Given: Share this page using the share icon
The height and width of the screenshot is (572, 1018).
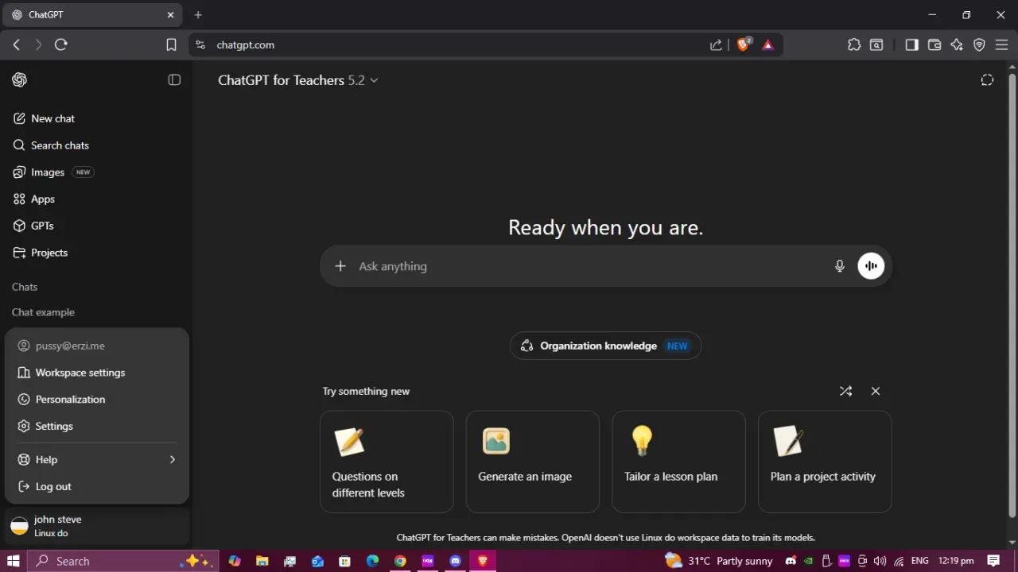Looking at the screenshot, I should click(716, 45).
